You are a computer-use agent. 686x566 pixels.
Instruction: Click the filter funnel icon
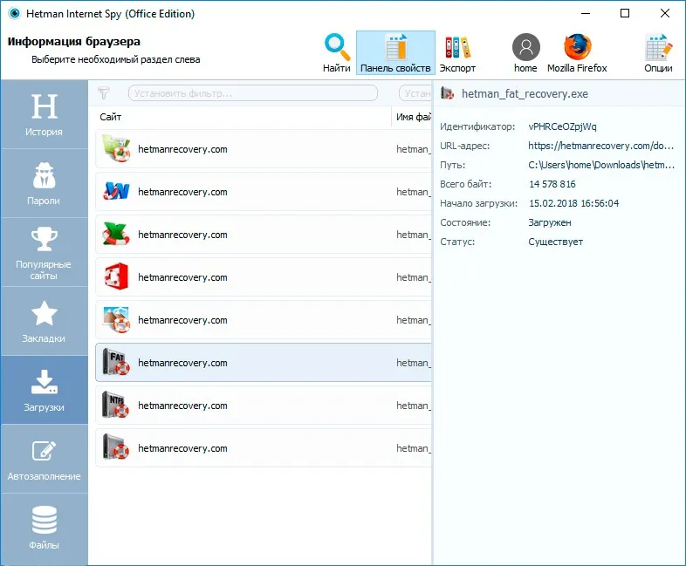(104, 93)
